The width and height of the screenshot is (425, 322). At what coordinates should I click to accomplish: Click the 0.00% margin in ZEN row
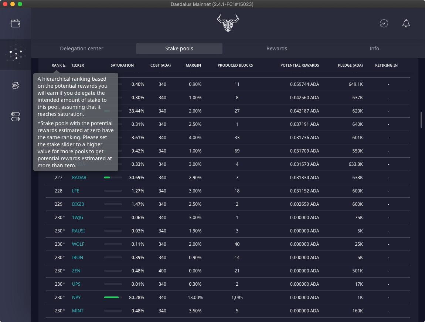(x=195, y=271)
